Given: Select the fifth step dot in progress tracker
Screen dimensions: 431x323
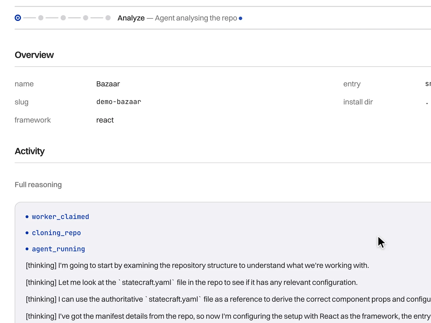Looking at the screenshot, I should pyautogui.click(x=108, y=18).
